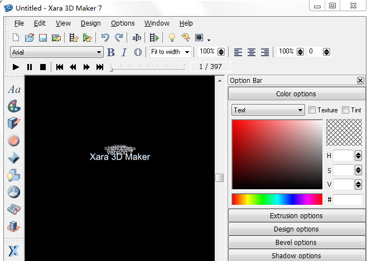
Task: Toggle the Italic formatting icon
Action: click(124, 52)
